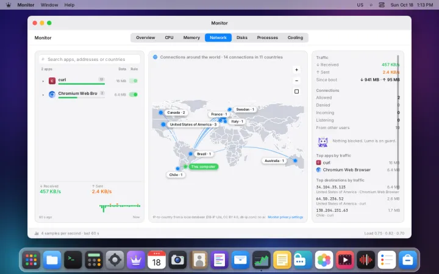The width and height of the screenshot is (439, 274).
Task: Open the Mail envelope dock icon
Action: point(240,260)
